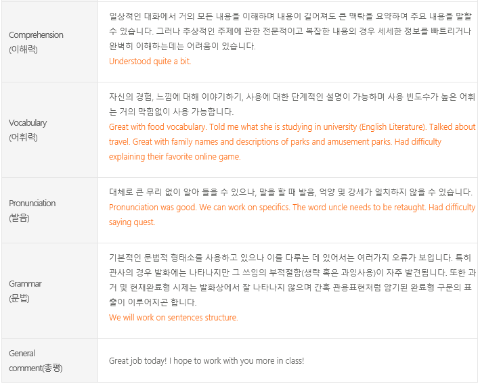Click the Korean vocabulary description starting 자신의 경험

click(x=292, y=104)
